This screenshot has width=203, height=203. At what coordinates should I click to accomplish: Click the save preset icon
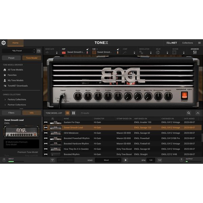[x=39, y=51]
